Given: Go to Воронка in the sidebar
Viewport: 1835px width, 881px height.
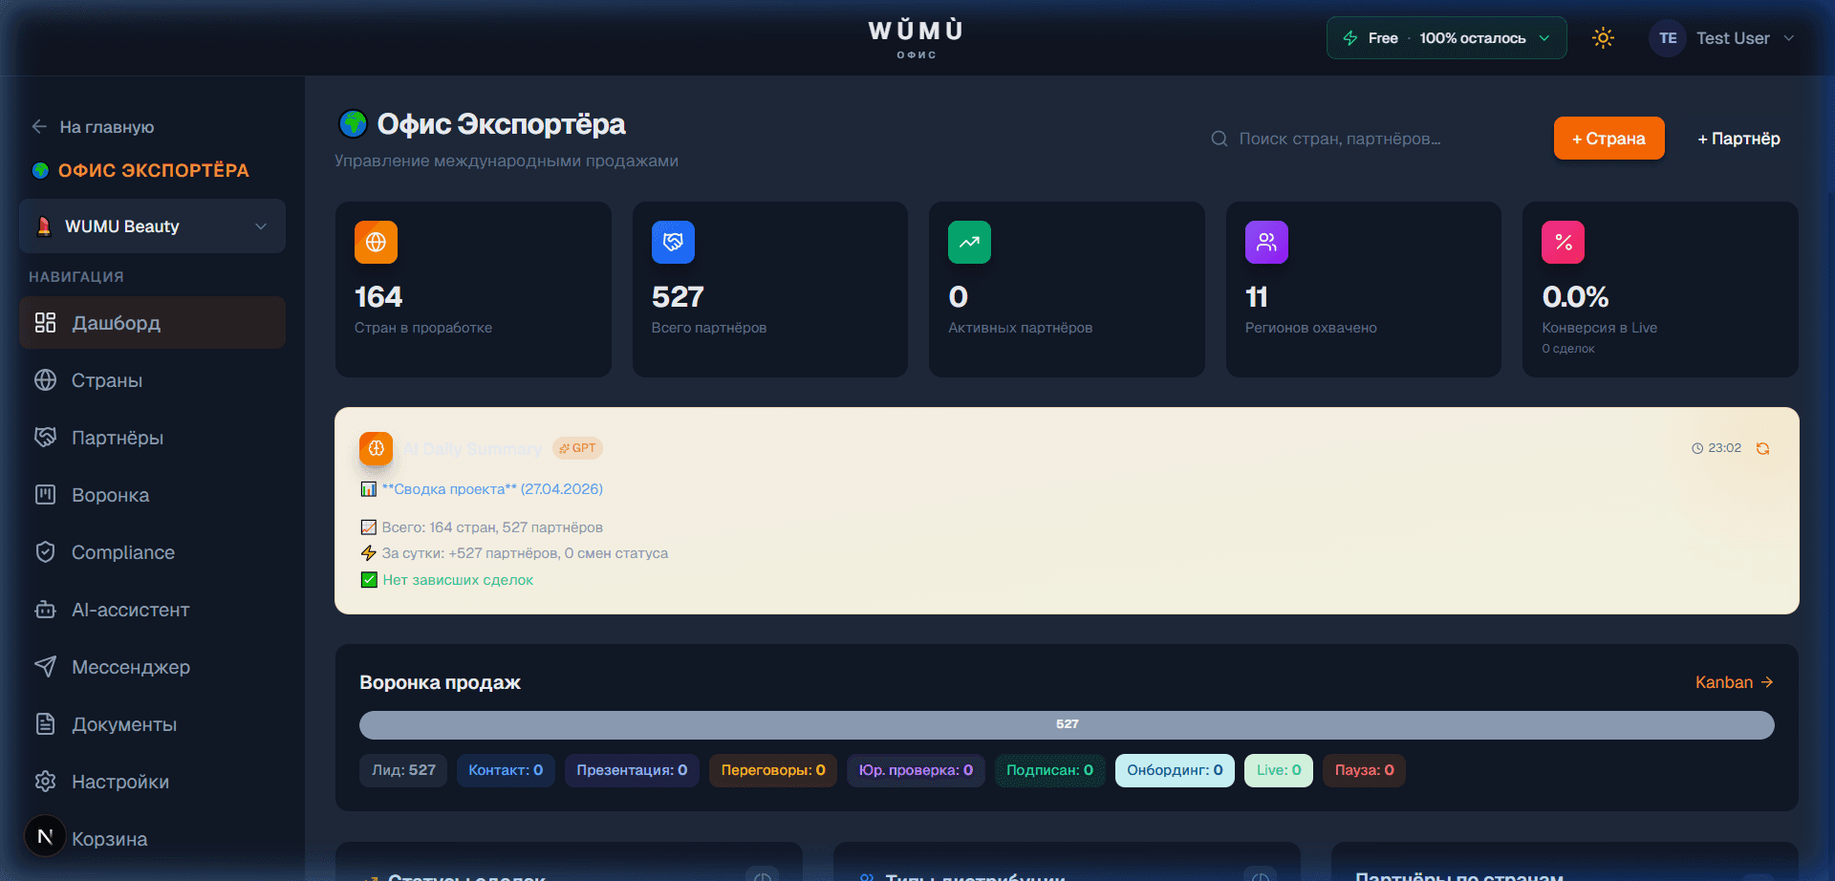Looking at the screenshot, I should click(110, 495).
